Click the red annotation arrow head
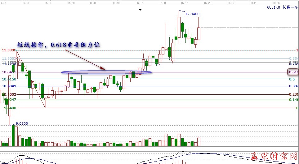 coord(104,69)
